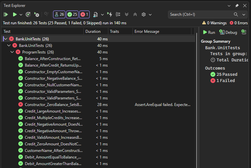
Task: Click Debug in the summary pane
Action: (x=228, y=32)
